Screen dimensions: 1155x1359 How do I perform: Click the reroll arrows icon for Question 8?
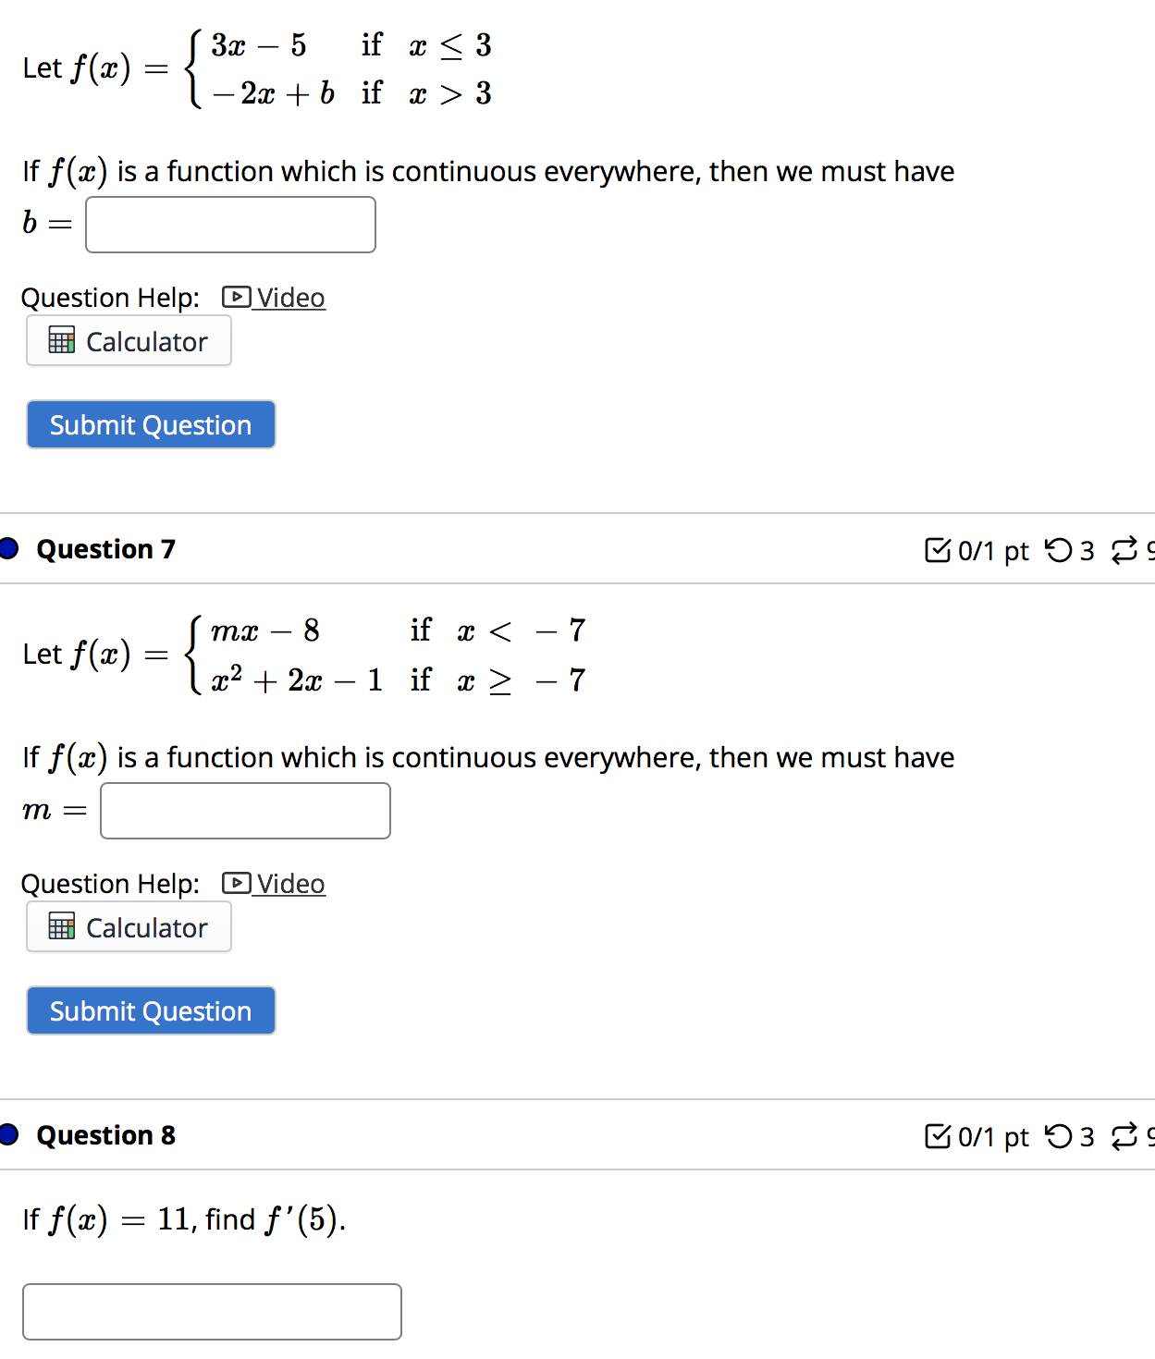pyautogui.click(x=1124, y=1136)
